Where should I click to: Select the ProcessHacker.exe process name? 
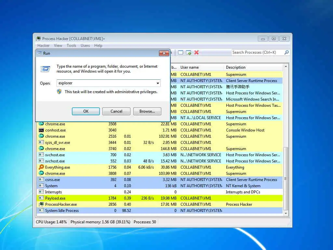coord(61,204)
